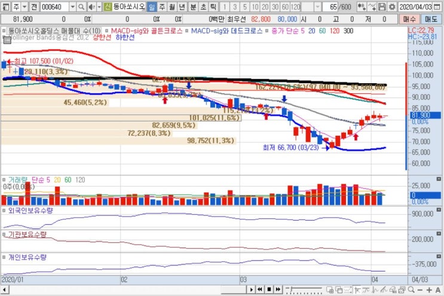Open the dropdown arrow beside speaker icon
Viewport: 444px width, 296px height.
99,7
